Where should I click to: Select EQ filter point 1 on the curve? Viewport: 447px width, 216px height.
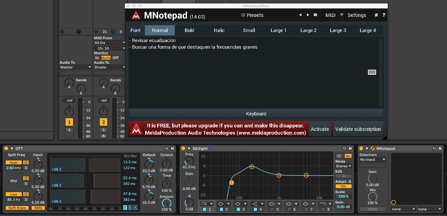[231, 182]
